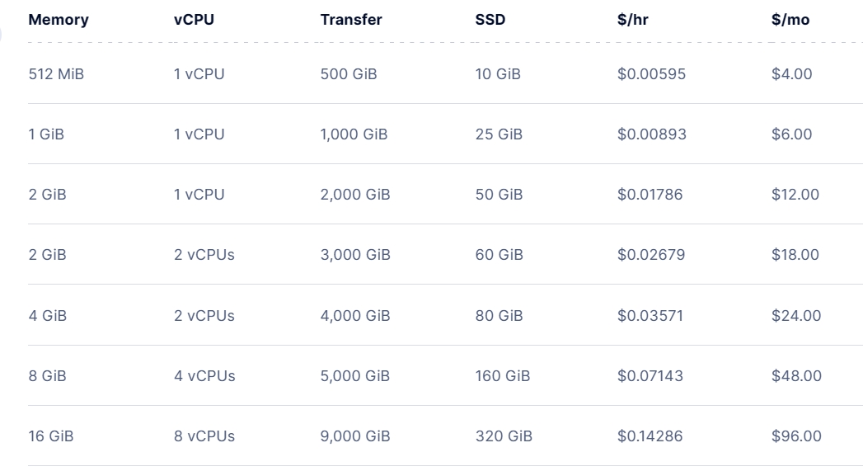863x471 pixels.
Task: Click the $/mo column header
Action: [790, 20]
